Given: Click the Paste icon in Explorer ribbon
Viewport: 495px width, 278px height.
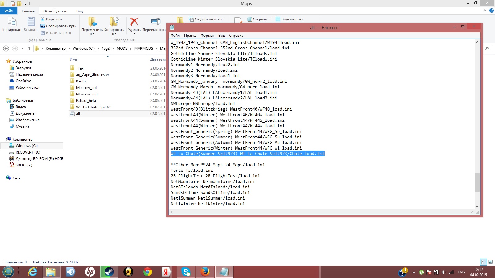Looking at the screenshot, I should (x=31, y=22).
